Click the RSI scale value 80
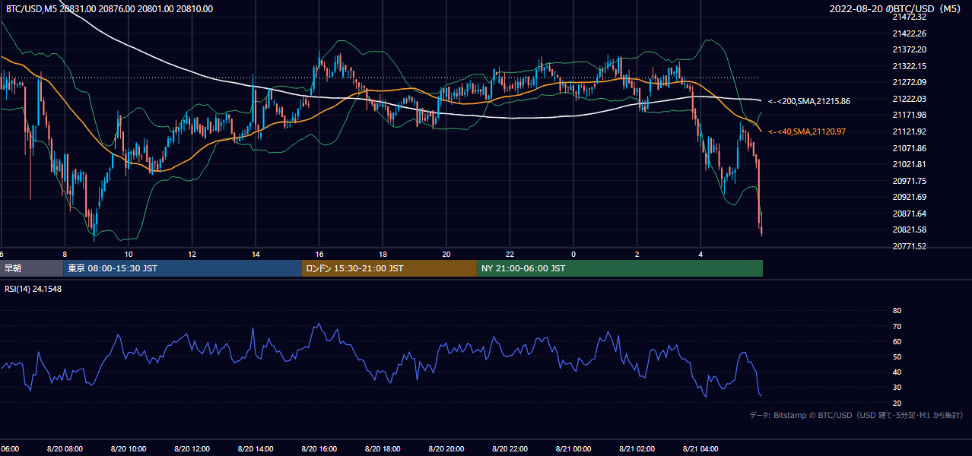The height and width of the screenshot is (456, 972). coord(897,311)
